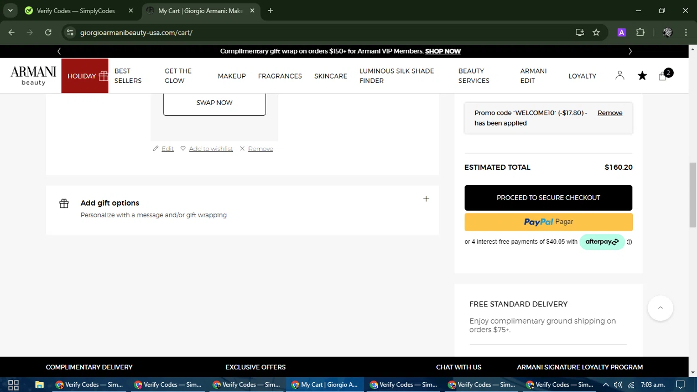Click the page vertical scrollbar thumb

tap(692, 195)
